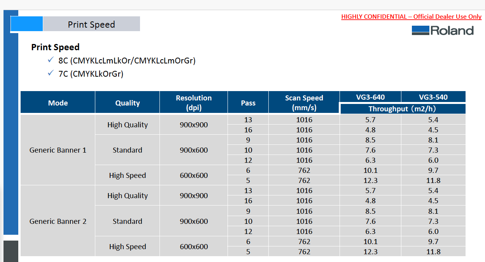Select '1016' scan speed, Generic Banner 2 pass 12

click(304, 231)
